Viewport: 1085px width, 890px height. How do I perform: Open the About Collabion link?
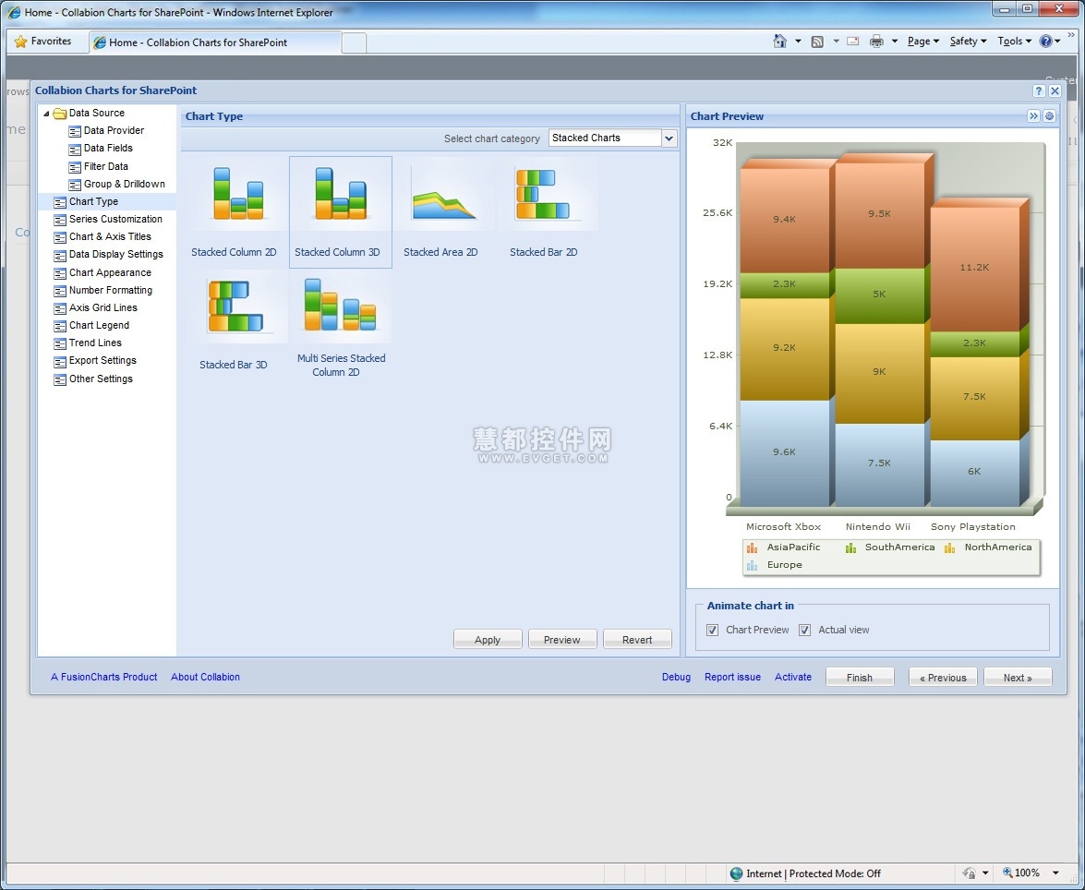point(206,677)
